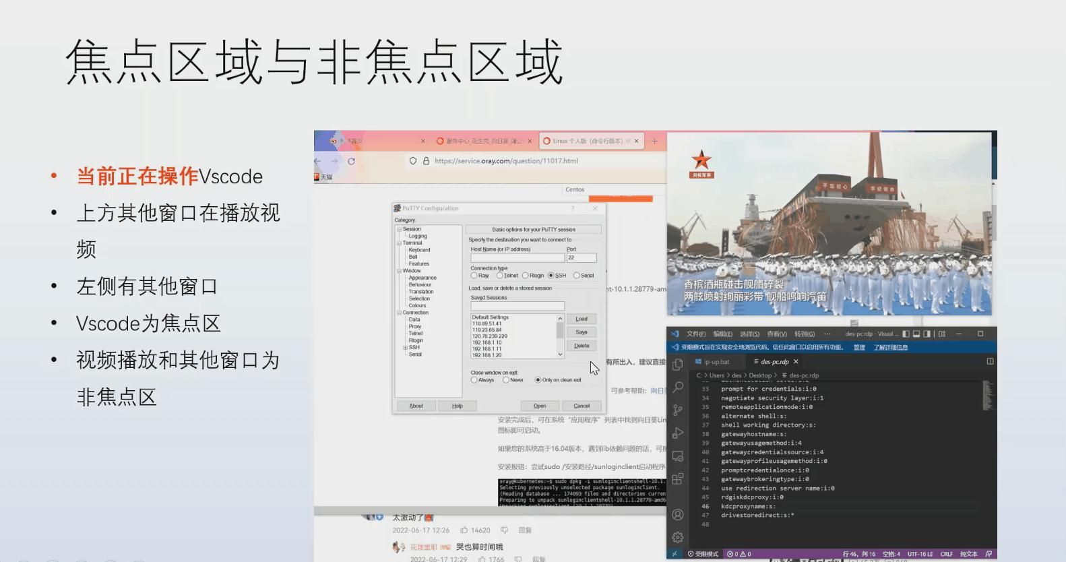
Task: Click the Host Name input field in PuTTY
Action: point(518,257)
